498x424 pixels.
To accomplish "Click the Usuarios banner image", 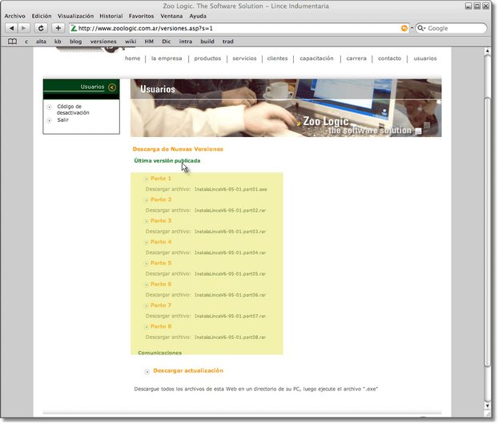I will [286, 108].
